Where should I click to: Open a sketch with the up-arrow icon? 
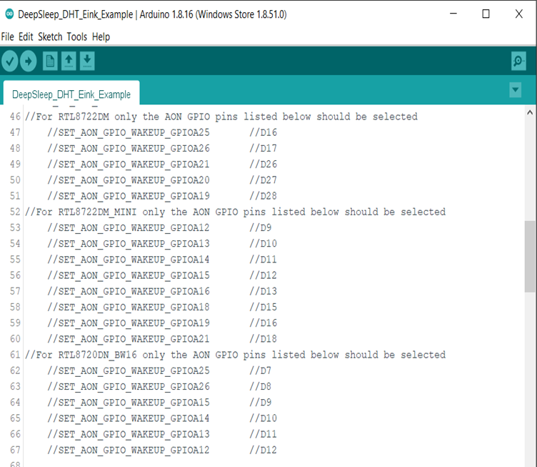[69, 61]
